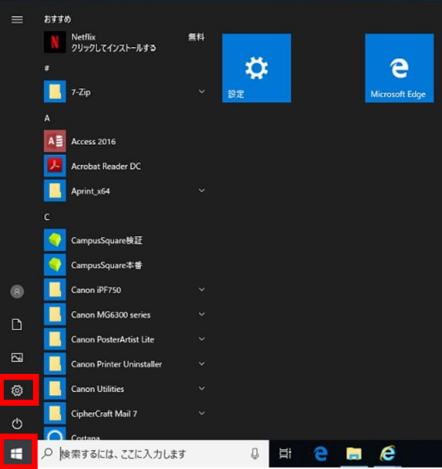Click the Cortana app entry
This screenshot has width=442, height=469.
point(124,434)
